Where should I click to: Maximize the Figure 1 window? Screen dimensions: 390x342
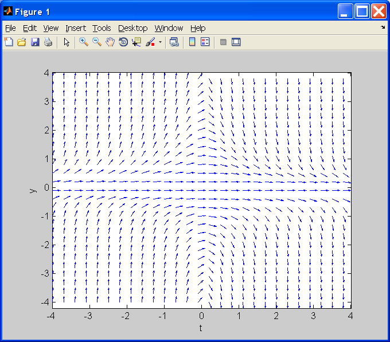coord(362,11)
